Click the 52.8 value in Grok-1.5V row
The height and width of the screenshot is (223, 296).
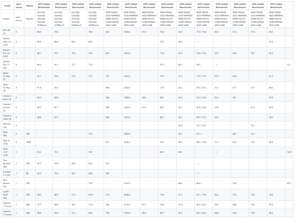[x=289, y=152]
